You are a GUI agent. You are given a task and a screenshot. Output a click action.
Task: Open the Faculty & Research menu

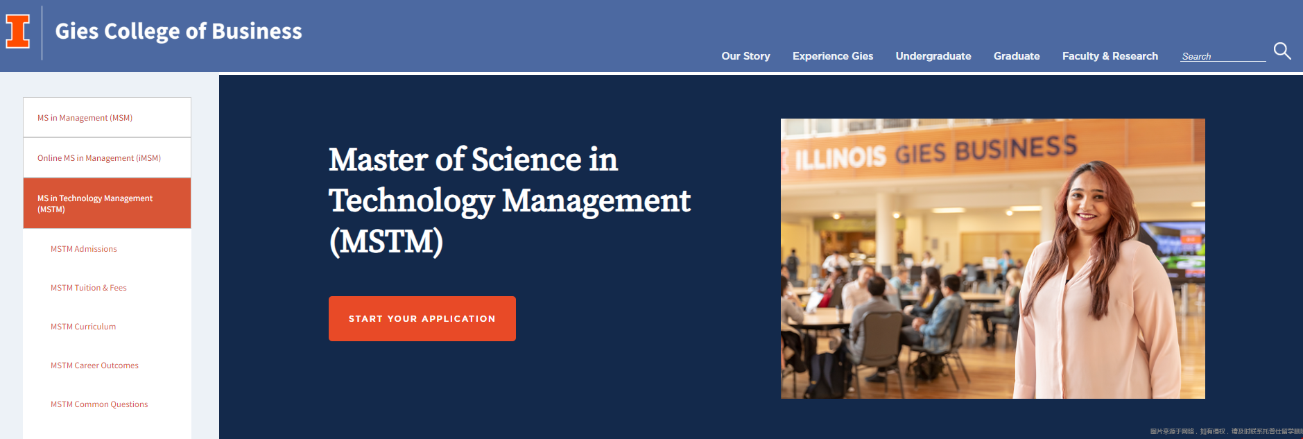pos(1110,56)
